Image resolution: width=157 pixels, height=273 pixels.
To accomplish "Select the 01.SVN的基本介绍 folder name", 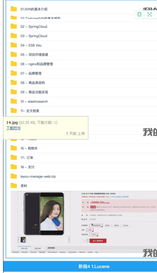I will [x=34, y=9].
